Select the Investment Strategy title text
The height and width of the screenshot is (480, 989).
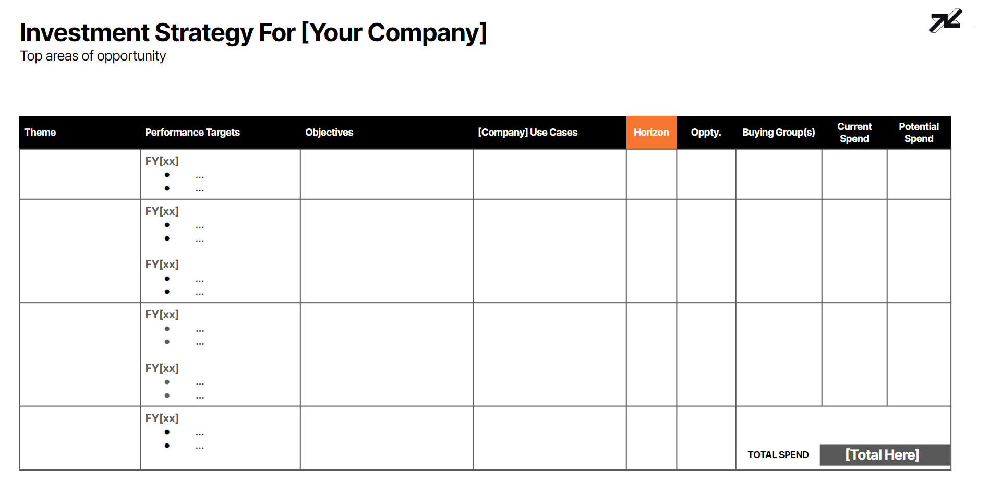[x=253, y=33]
